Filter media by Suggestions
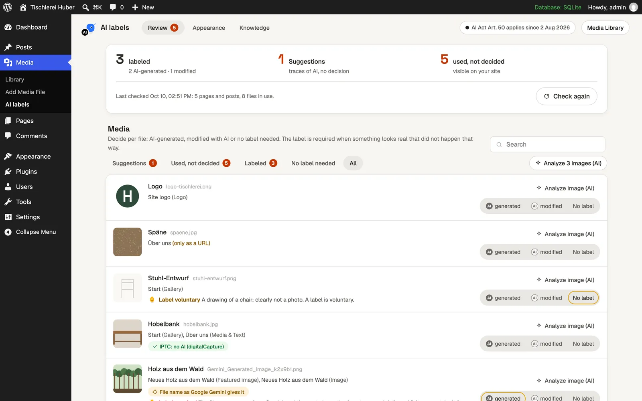642x401 pixels. (134, 163)
